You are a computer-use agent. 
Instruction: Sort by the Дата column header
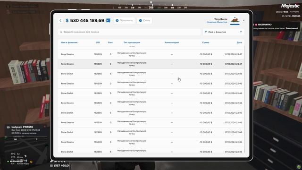click(x=239, y=42)
